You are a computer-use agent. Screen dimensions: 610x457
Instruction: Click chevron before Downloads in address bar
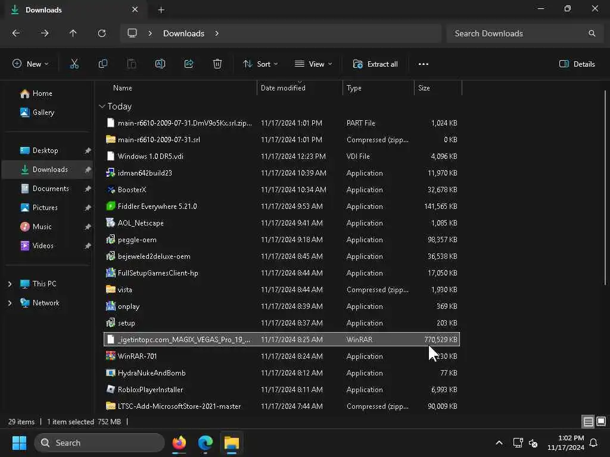pyautogui.click(x=150, y=33)
